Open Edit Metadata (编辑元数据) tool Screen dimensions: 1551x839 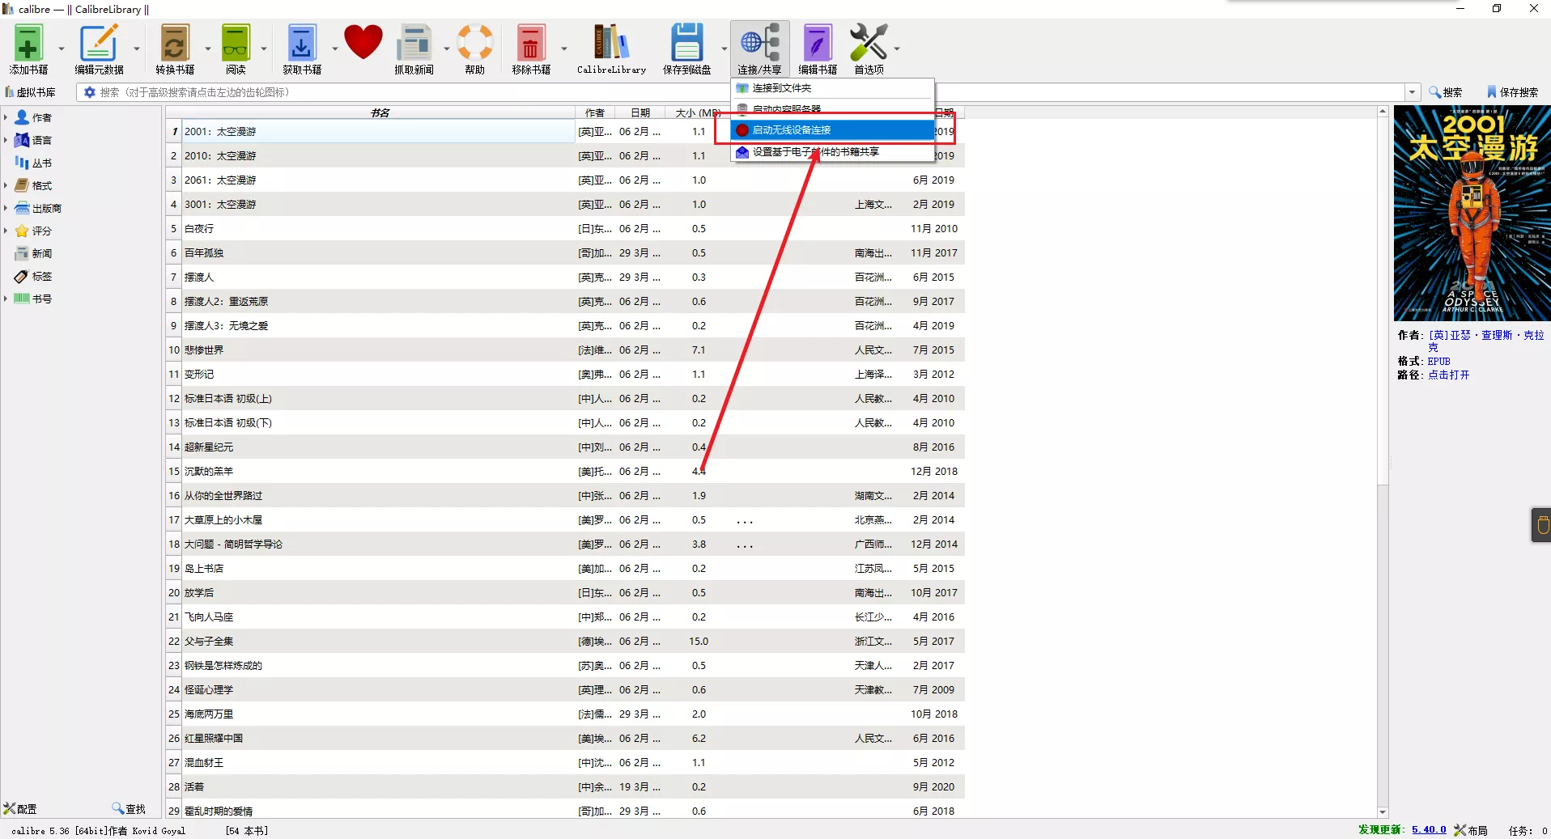click(99, 49)
